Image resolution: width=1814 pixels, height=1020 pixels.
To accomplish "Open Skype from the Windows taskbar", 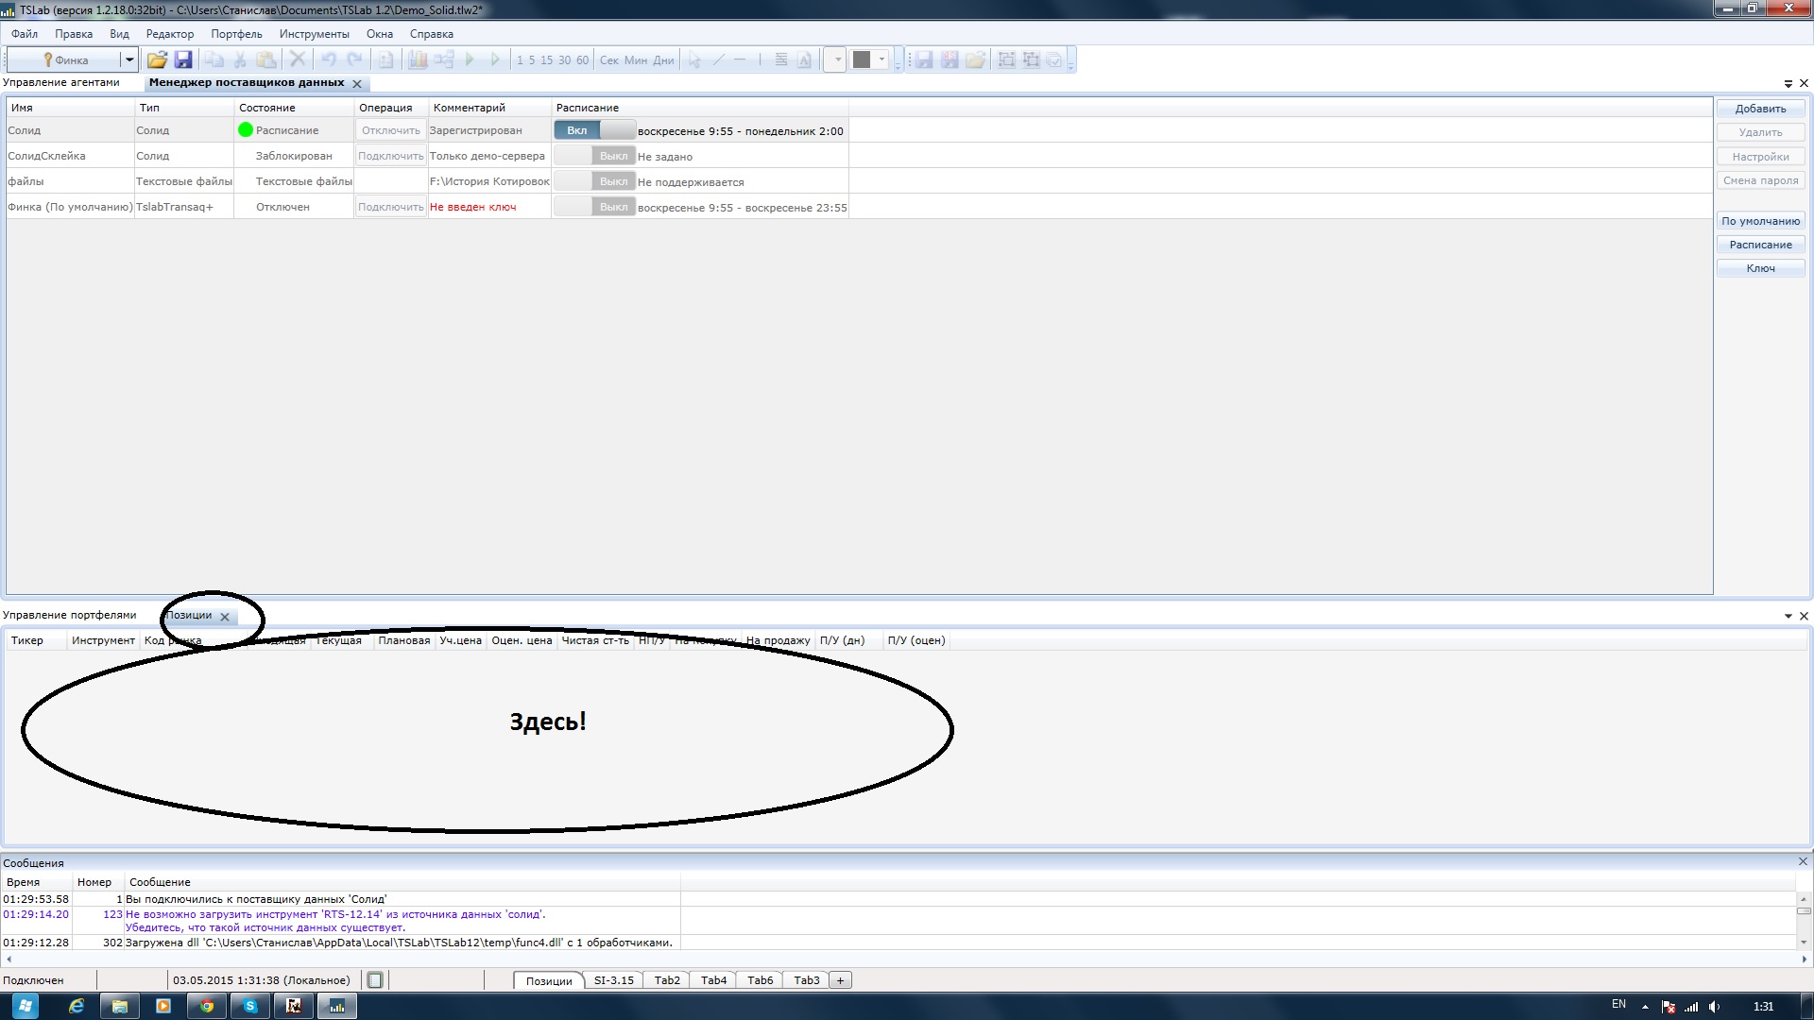I will (249, 1006).
